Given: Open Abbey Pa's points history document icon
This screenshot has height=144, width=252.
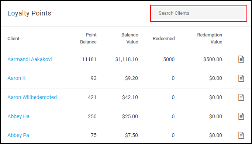Looking at the screenshot, I should pos(241,135).
